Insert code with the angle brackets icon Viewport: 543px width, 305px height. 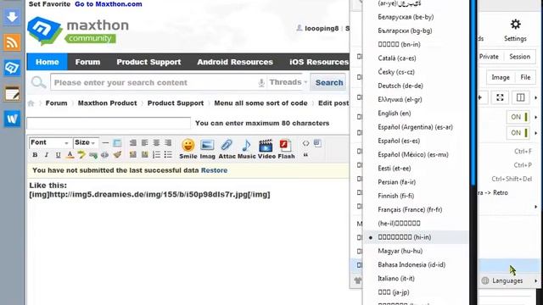(x=305, y=143)
